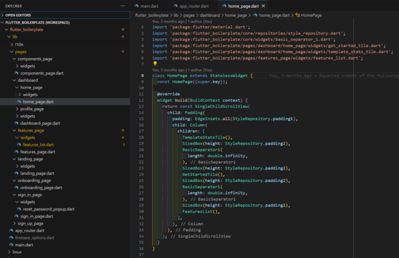Screen dimensions: 399x258
Task: Collapse the components_page folder
Action: coord(65,59)
